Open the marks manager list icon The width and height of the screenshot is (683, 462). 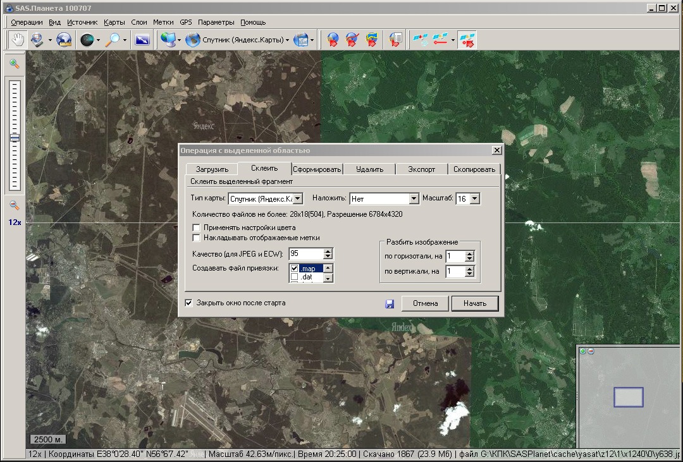click(395, 40)
